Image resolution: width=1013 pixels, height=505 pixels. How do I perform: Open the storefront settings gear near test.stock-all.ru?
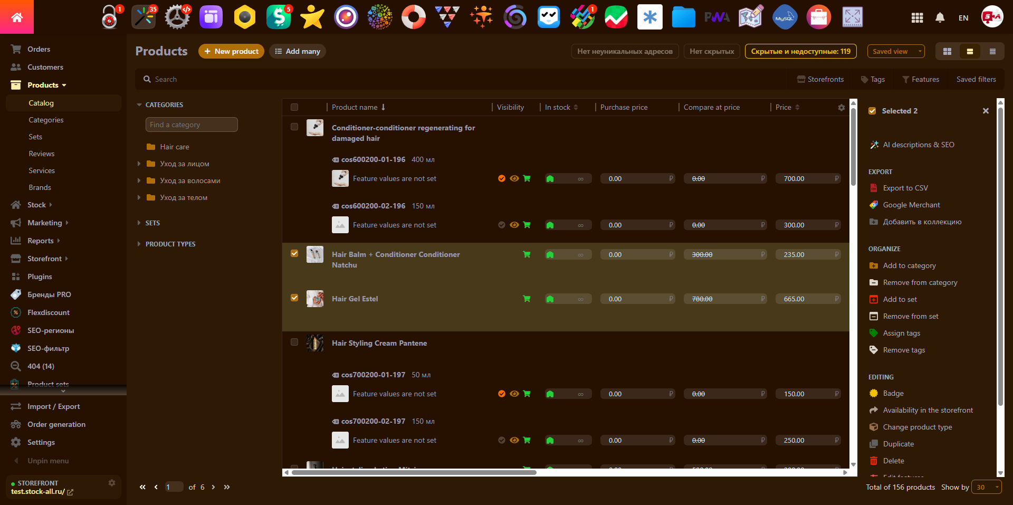[112, 482]
